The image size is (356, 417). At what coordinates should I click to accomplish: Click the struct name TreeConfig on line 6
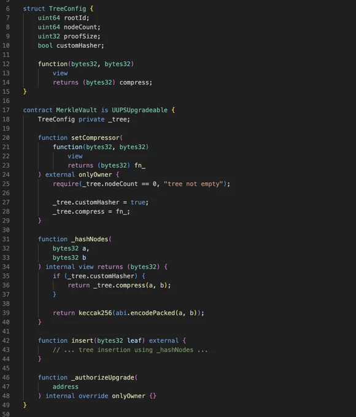(x=68, y=9)
